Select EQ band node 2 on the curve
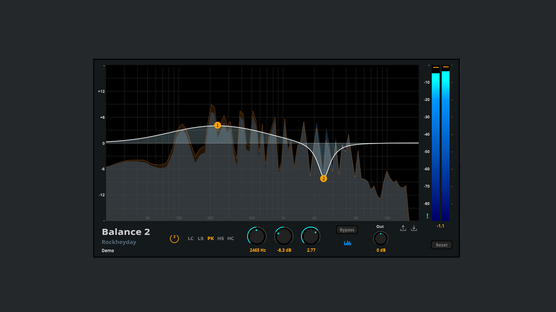 coord(324,178)
